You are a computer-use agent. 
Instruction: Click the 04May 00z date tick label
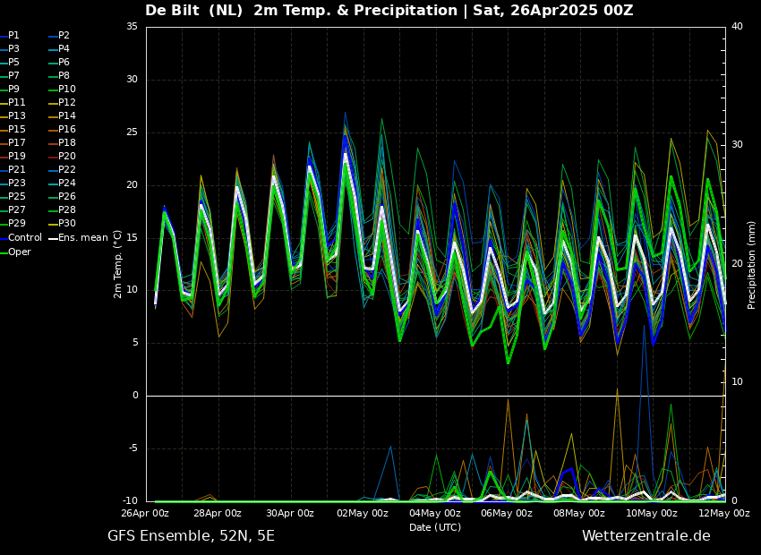(435, 513)
